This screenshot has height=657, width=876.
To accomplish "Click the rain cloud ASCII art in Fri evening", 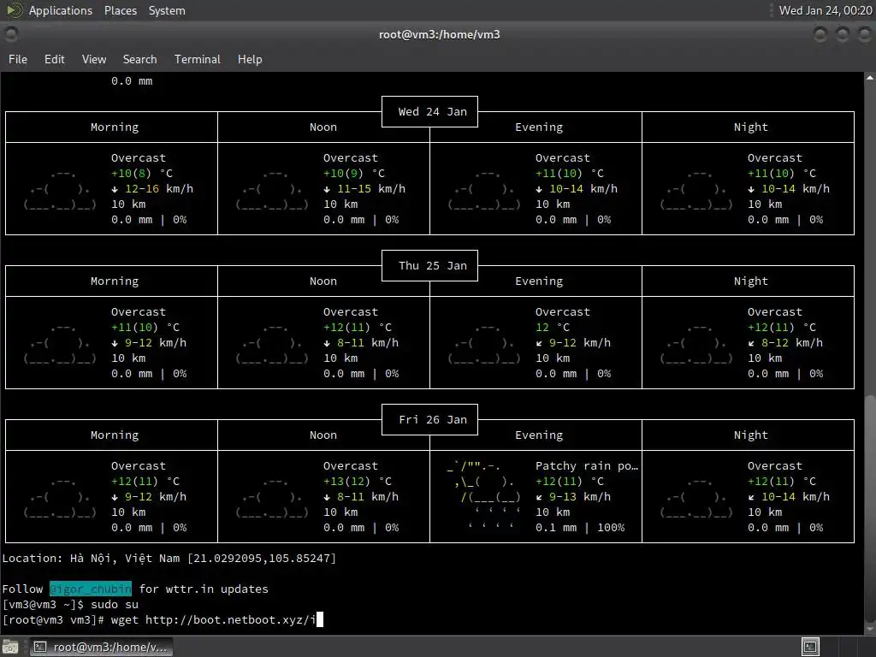I will point(484,496).
